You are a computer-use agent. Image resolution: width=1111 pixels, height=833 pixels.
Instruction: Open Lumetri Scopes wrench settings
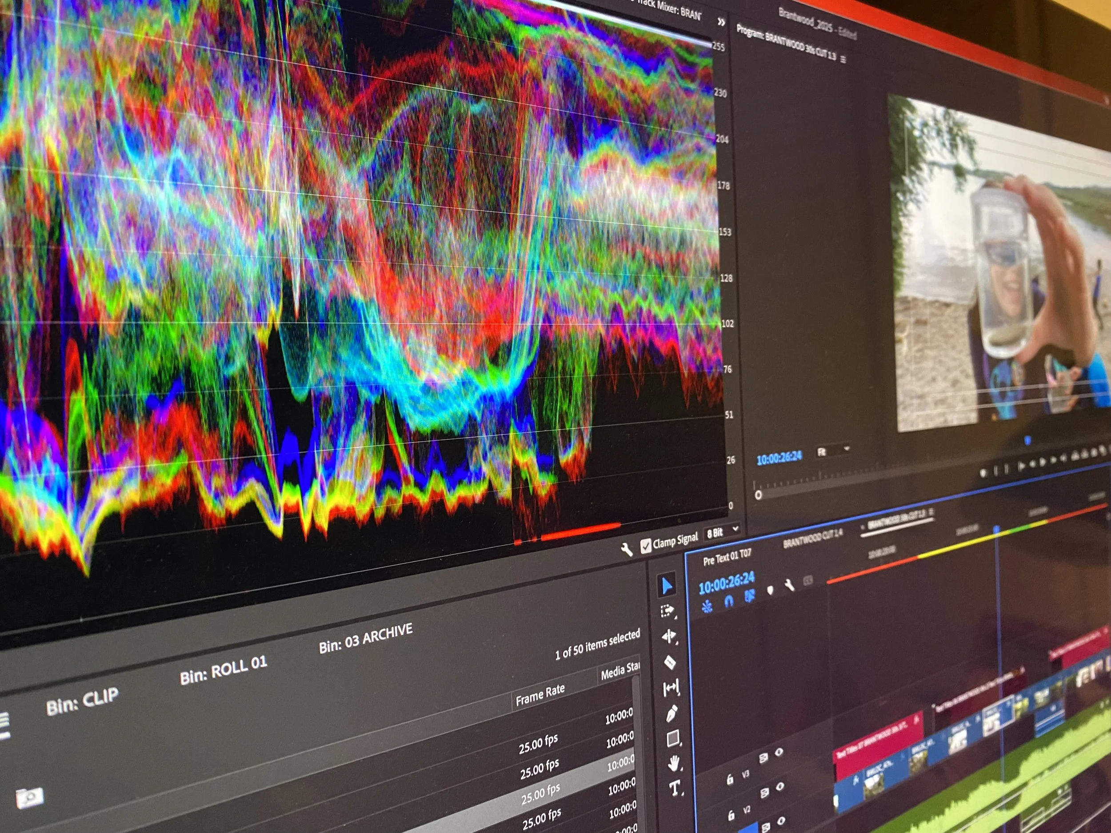[626, 550]
